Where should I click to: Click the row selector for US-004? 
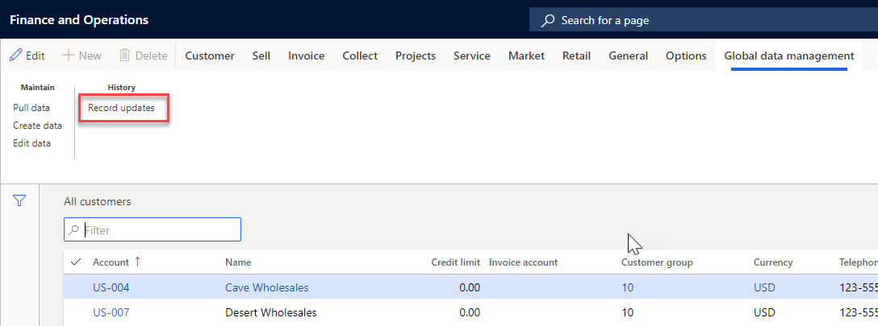tap(76, 287)
